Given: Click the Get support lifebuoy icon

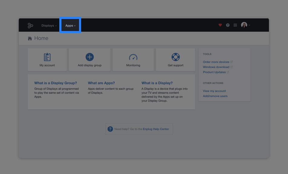Looking at the screenshot, I should [x=175, y=57].
